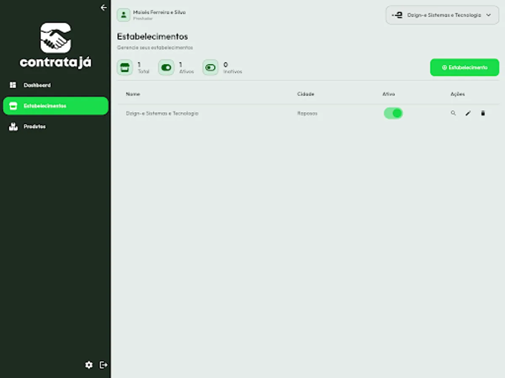Click the Inativos toggle stat icon
Screen dimensions: 505x378
click(x=210, y=68)
